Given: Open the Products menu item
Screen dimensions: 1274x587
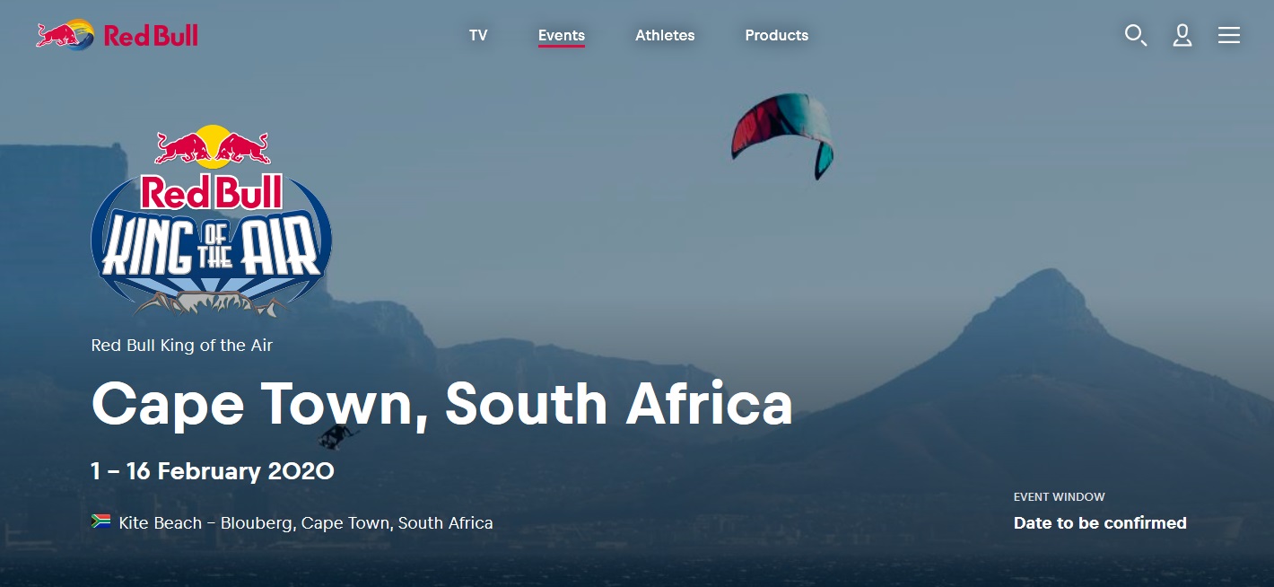Looking at the screenshot, I should tap(777, 35).
